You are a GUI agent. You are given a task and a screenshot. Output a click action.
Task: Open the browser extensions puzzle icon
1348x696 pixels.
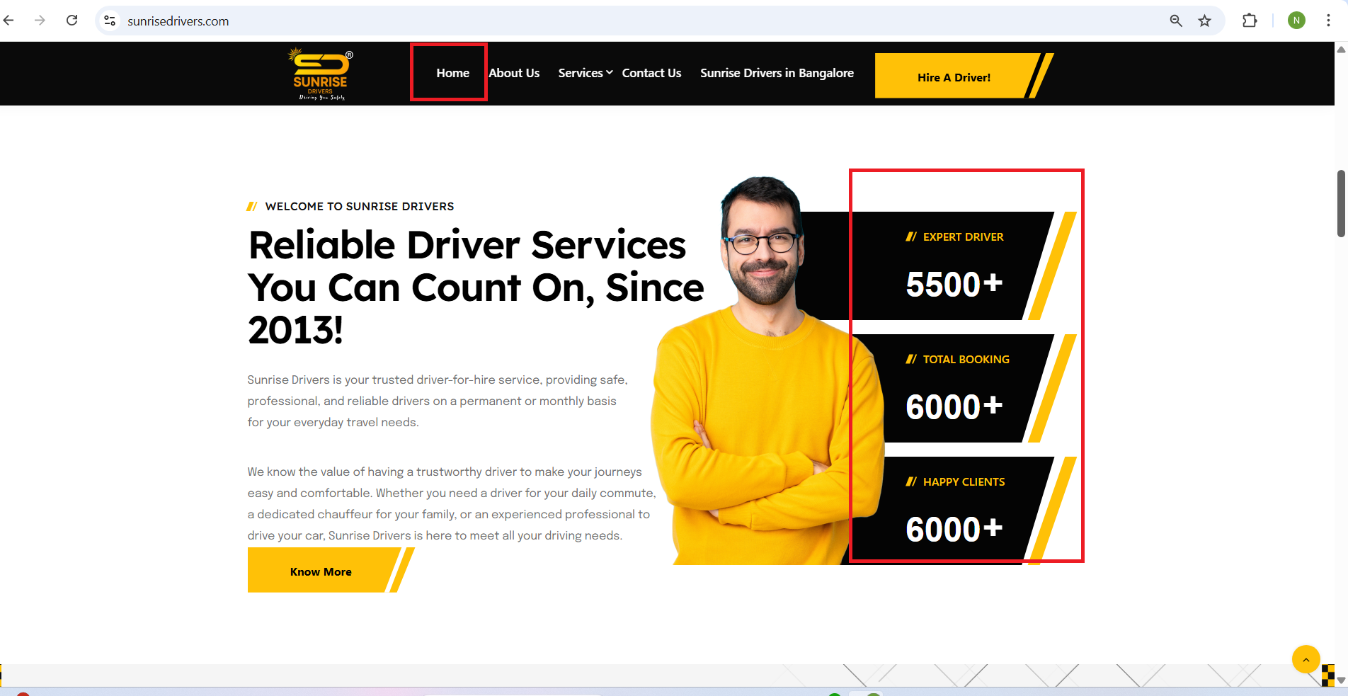click(1250, 21)
